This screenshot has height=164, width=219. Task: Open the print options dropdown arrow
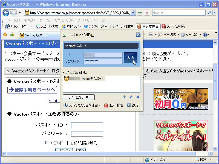click(156, 35)
